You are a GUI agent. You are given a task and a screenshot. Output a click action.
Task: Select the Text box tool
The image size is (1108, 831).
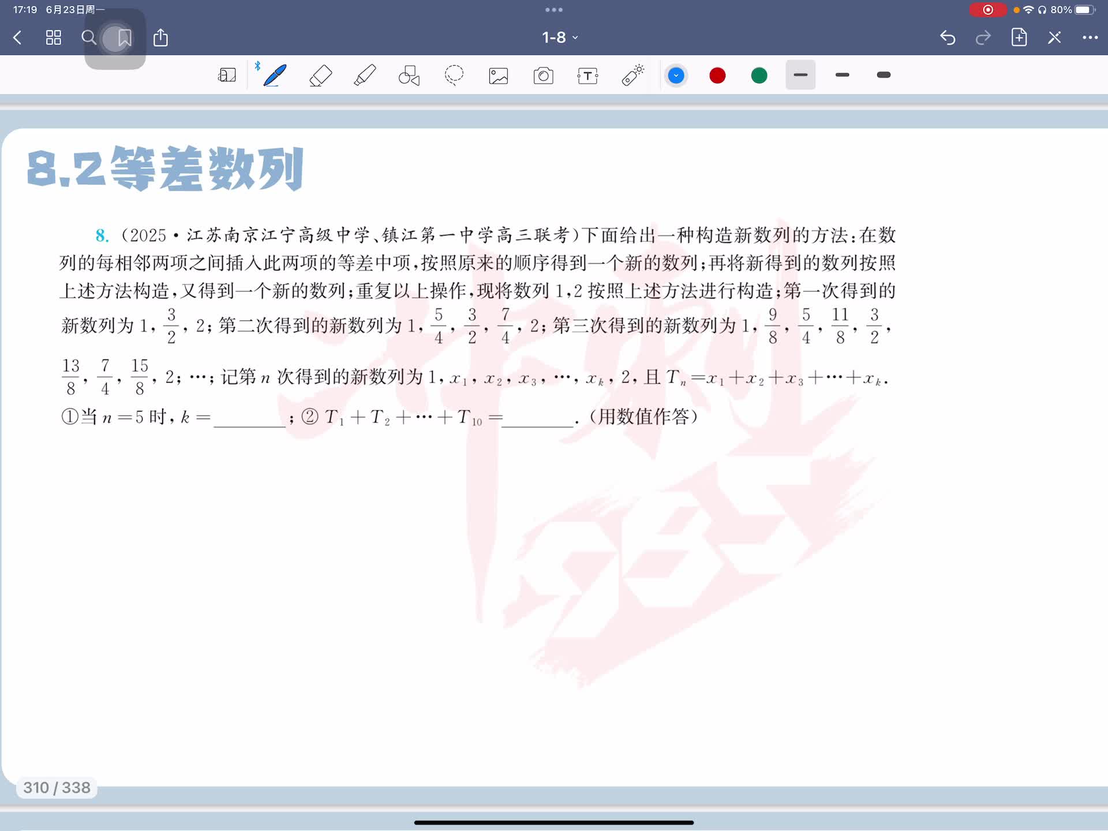click(587, 76)
